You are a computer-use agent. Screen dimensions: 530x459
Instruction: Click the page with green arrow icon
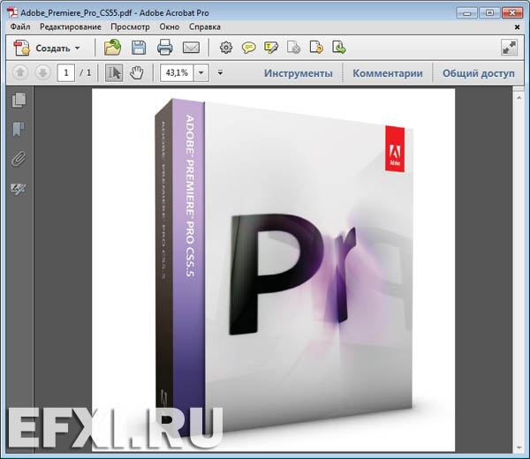tap(338, 48)
